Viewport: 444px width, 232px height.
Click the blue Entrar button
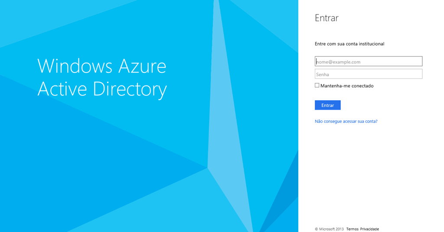(x=328, y=105)
